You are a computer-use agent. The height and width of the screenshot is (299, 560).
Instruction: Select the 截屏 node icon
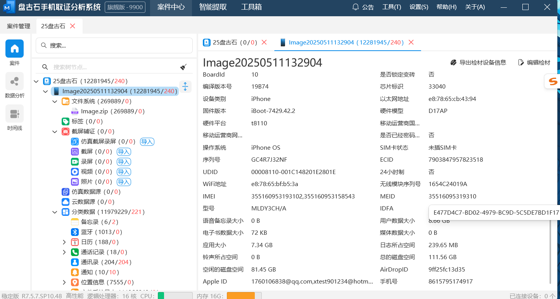click(75, 152)
